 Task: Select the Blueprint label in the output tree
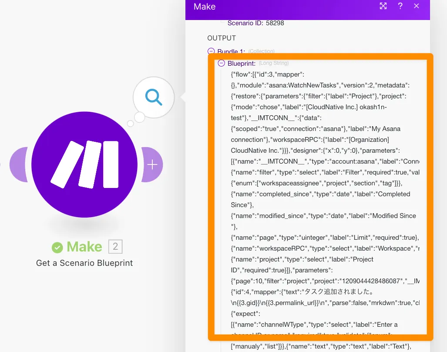241,64
